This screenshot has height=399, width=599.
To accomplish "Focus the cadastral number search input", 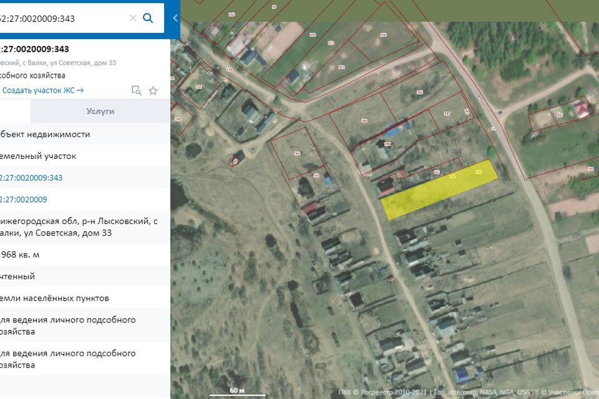I will [62, 18].
